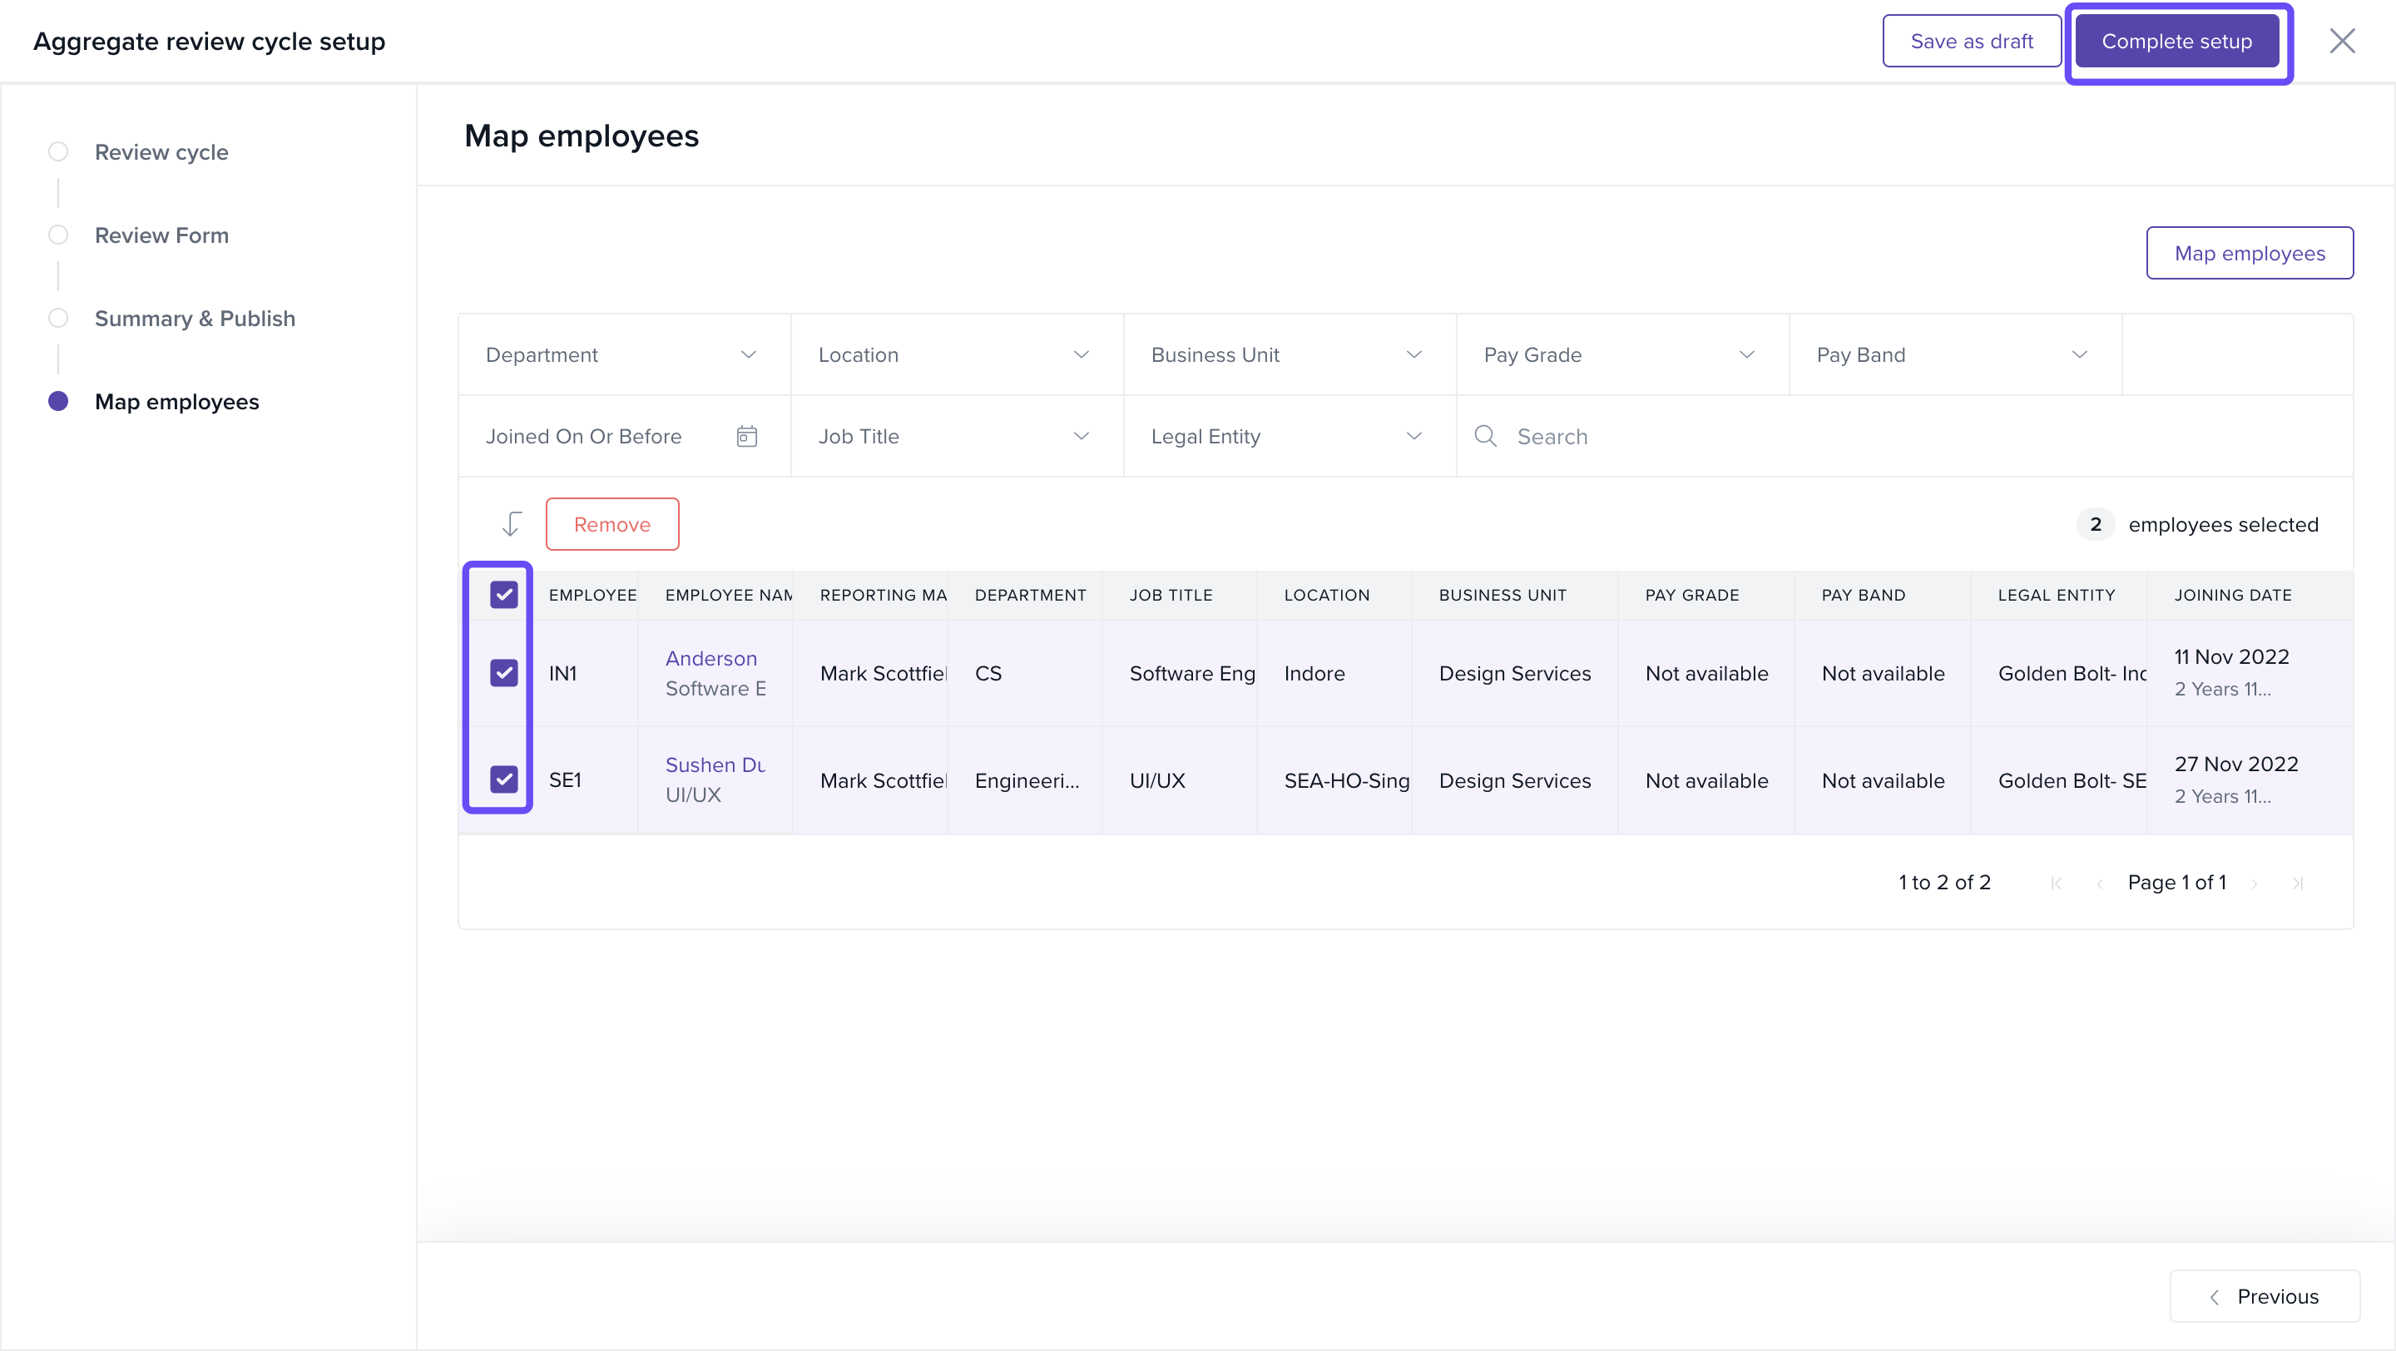Jump to first page pagination icon
The image size is (2396, 1351).
pyautogui.click(x=2056, y=883)
